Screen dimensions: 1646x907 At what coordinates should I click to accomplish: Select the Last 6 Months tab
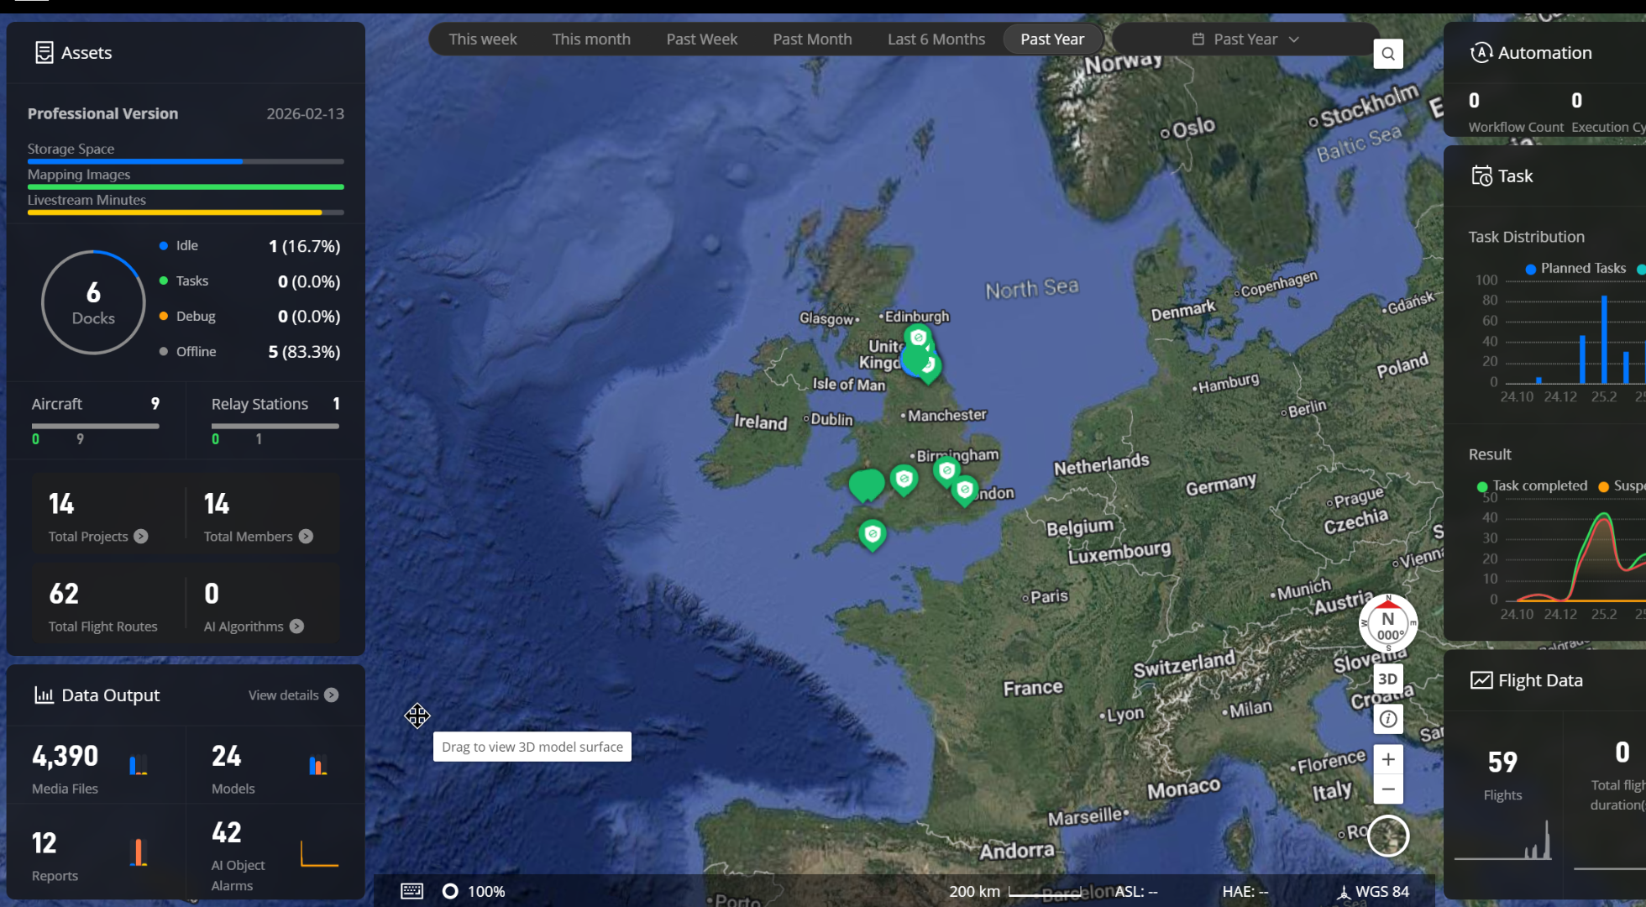[x=936, y=39]
